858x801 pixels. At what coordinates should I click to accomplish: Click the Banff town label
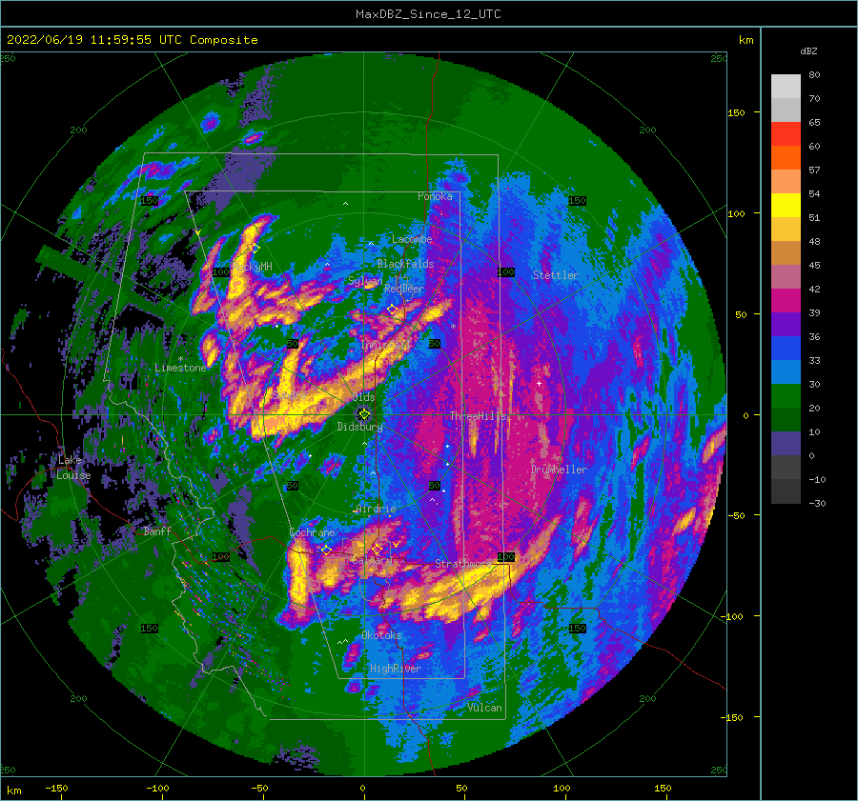[x=157, y=531]
